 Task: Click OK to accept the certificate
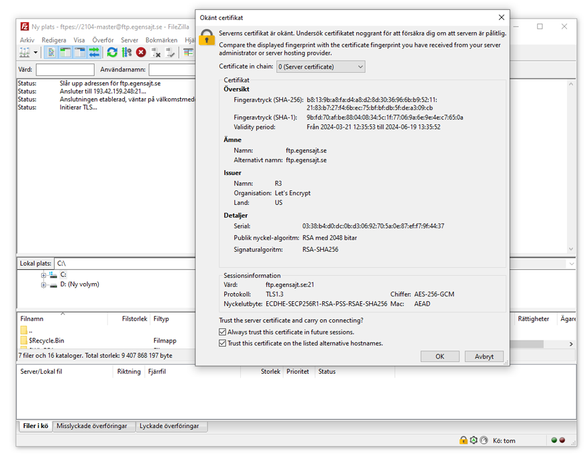440,357
